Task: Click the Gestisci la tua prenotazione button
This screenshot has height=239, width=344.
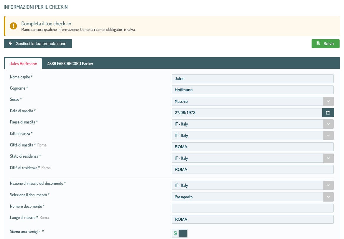Action: (x=38, y=44)
